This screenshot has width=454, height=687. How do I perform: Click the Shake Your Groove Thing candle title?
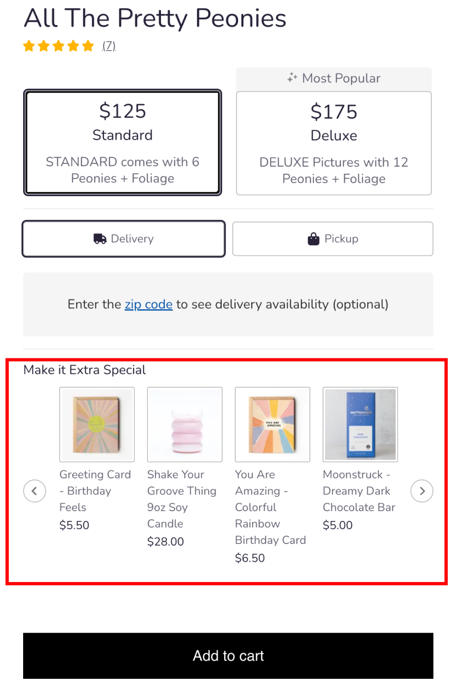(x=182, y=499)
